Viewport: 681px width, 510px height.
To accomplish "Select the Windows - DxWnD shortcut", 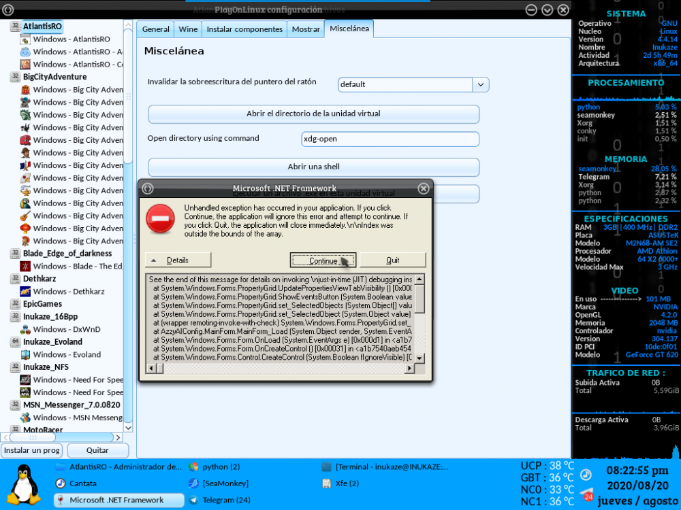I will point(66,329).
